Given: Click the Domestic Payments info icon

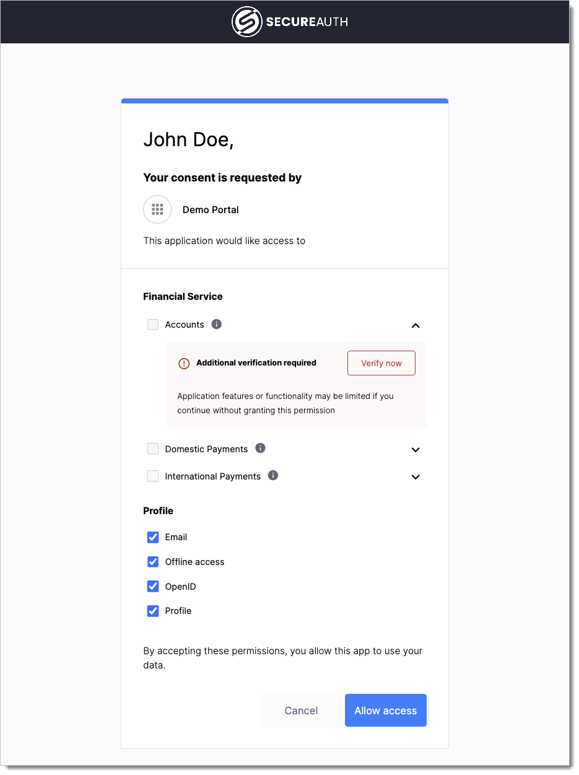Looking at the screenshot, I should (260, 448).
